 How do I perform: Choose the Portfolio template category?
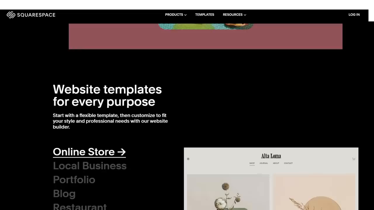pyautogui.click(x=74, y=180)
